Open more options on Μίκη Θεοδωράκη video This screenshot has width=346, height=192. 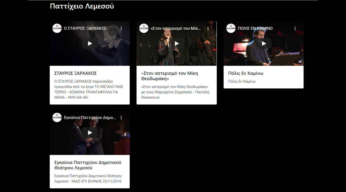click(208, 29)
